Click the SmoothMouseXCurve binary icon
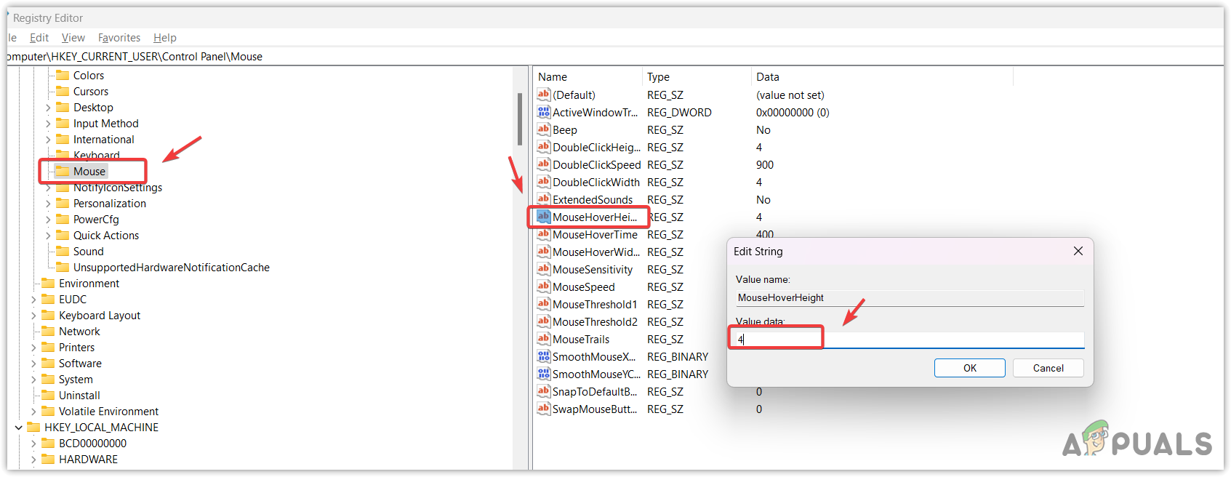Image resolution: width=1231 pixels, height=477 pixels. 543,356
